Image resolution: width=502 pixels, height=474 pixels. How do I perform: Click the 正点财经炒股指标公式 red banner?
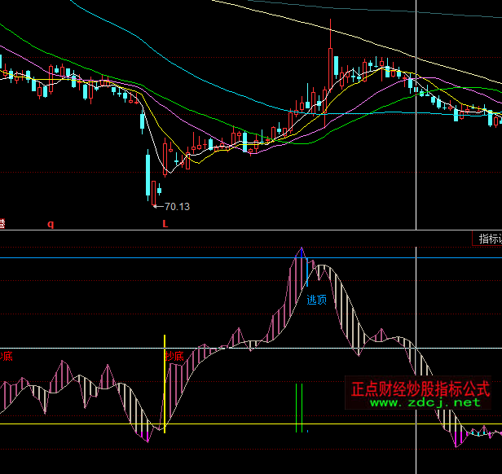[x=420, y=389]
